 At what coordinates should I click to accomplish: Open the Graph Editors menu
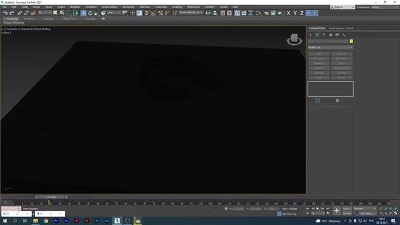click(x=110, y=7)
